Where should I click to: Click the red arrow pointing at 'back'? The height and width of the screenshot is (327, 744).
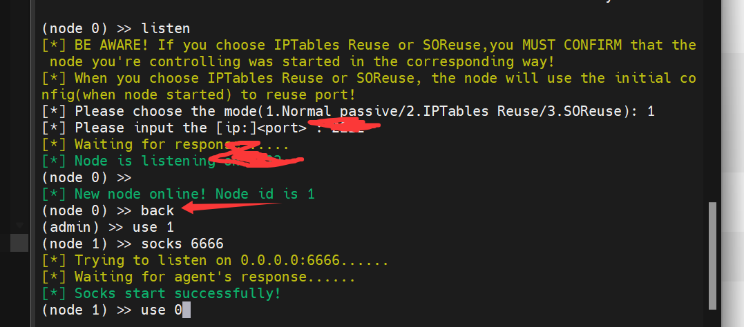[231, 207]
